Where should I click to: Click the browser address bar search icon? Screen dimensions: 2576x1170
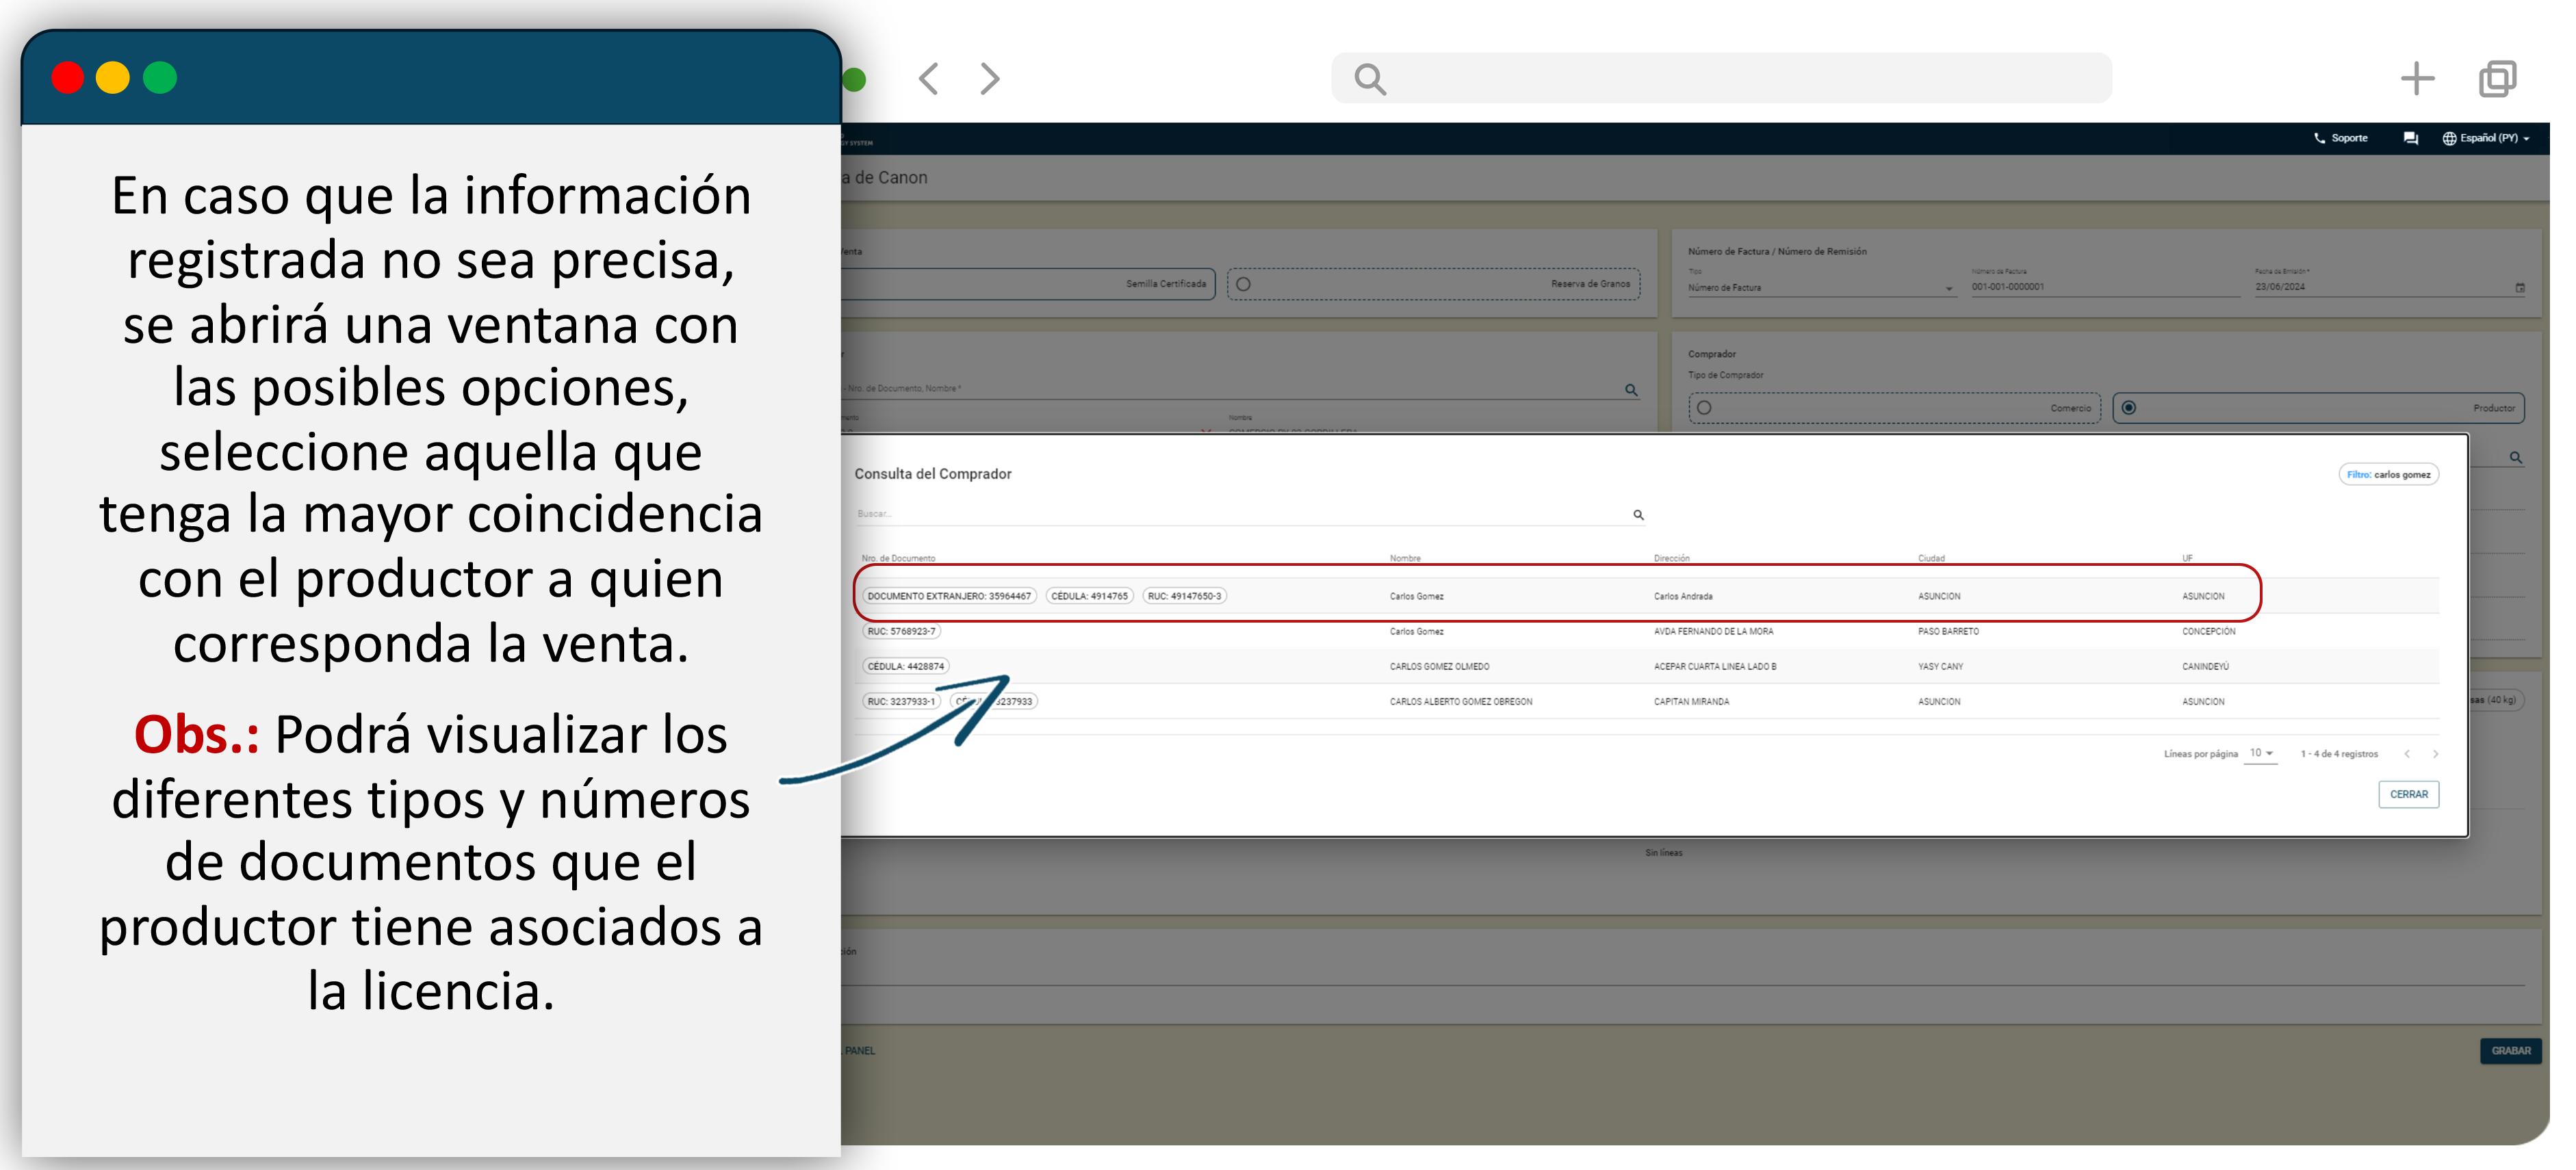coord(1369,78)
